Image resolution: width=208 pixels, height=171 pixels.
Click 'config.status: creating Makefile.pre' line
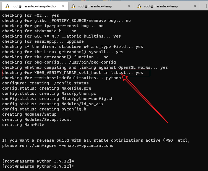pyautogui.click(x=46, y=88)
